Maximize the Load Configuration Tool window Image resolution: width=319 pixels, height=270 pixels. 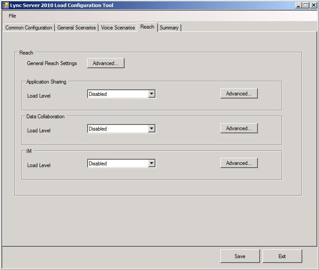pos(305,5)
